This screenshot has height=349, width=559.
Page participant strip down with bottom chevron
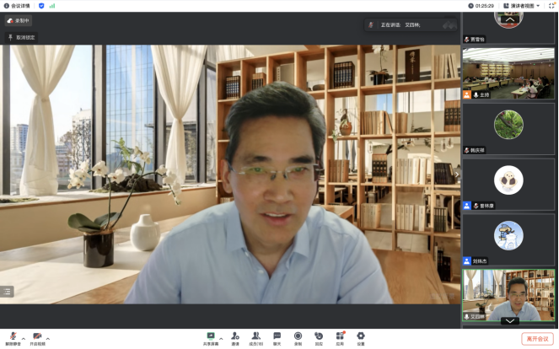(510, 321)
